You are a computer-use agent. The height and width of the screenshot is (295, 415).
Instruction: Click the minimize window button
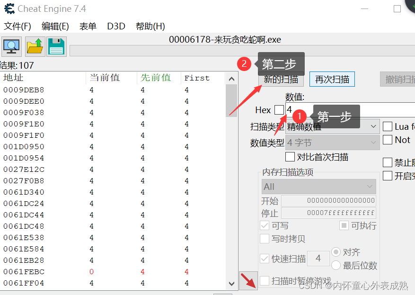pos(365,9)
